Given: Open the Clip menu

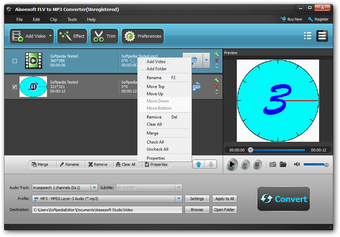Looking at the screenshot, I should pyautogui.click(x=53, y=20).
